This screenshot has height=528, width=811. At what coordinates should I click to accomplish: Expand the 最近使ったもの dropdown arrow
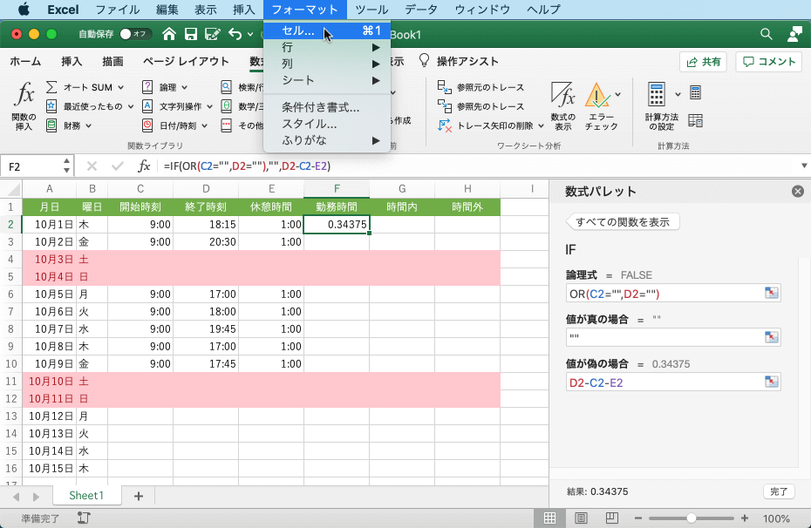[x=131, y=106]
